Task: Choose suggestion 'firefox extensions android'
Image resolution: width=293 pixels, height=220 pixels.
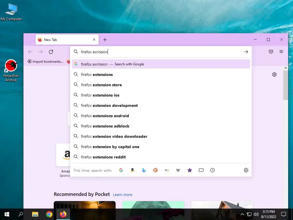Action: point(161,116)
